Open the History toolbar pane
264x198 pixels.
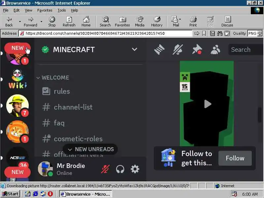[157, 21]
